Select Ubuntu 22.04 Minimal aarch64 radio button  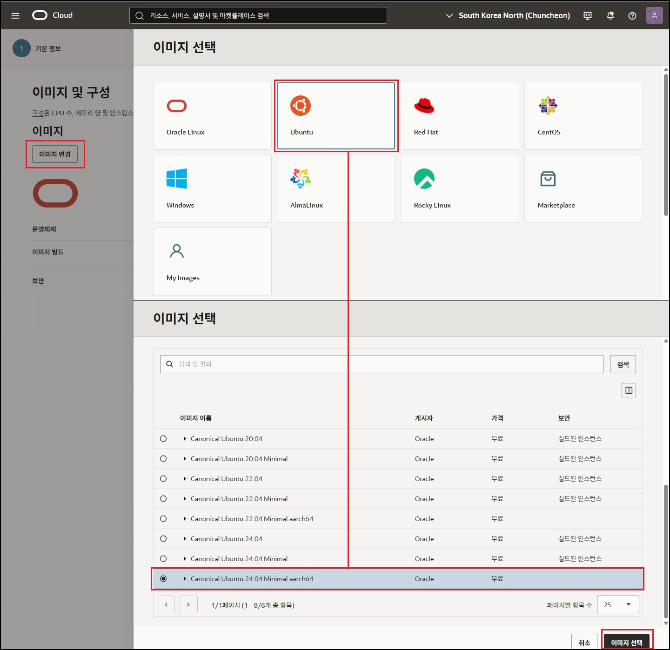coord(163,519)
